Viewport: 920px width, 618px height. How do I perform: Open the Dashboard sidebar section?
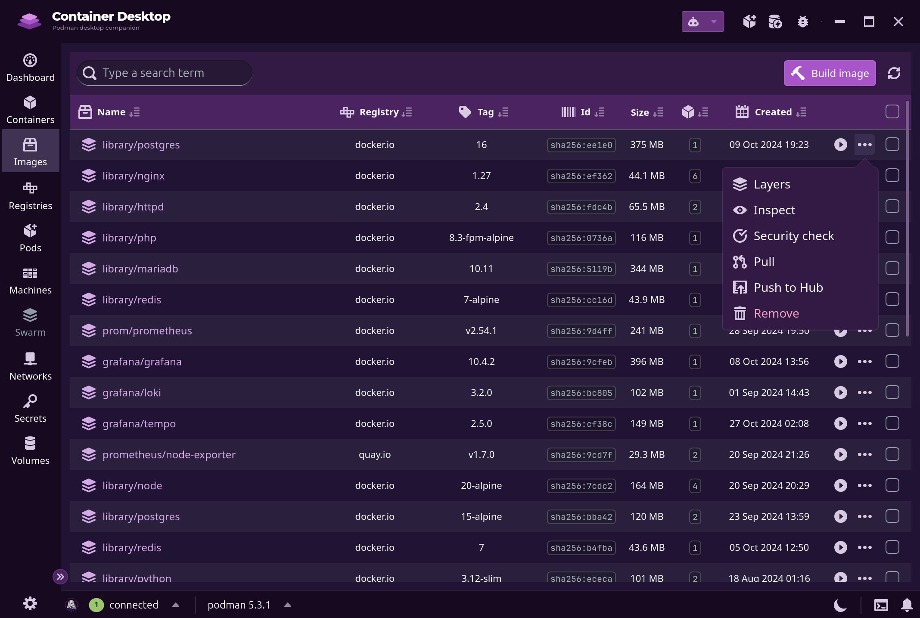[x=30, y=68]
